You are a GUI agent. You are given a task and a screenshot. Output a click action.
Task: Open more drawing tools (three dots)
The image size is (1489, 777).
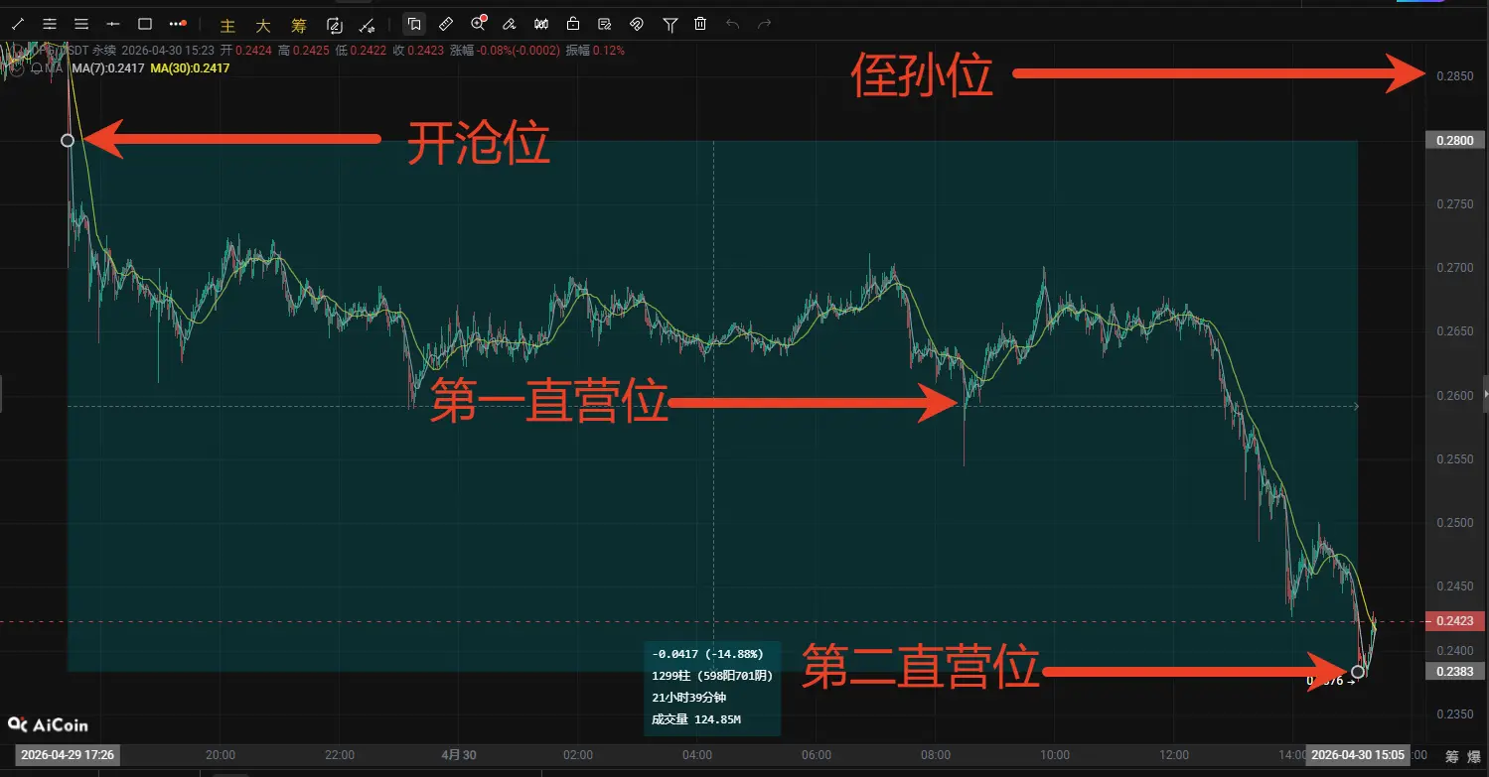click(177, 24)
